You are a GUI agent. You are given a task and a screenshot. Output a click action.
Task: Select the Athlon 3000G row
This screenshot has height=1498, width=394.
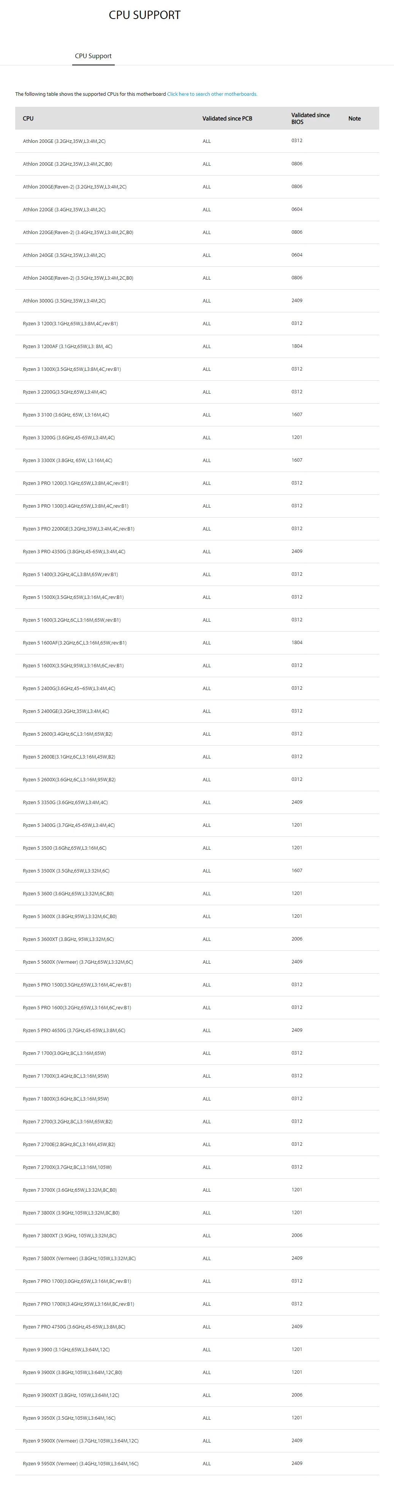coord(197,301)
